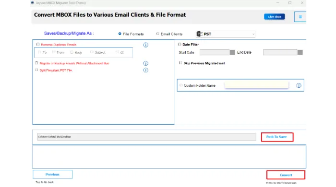The width and height of the screenshot is (336, 187).
Task: Tick the From duplicate criteria checkbox
Action: coord(54,52)
